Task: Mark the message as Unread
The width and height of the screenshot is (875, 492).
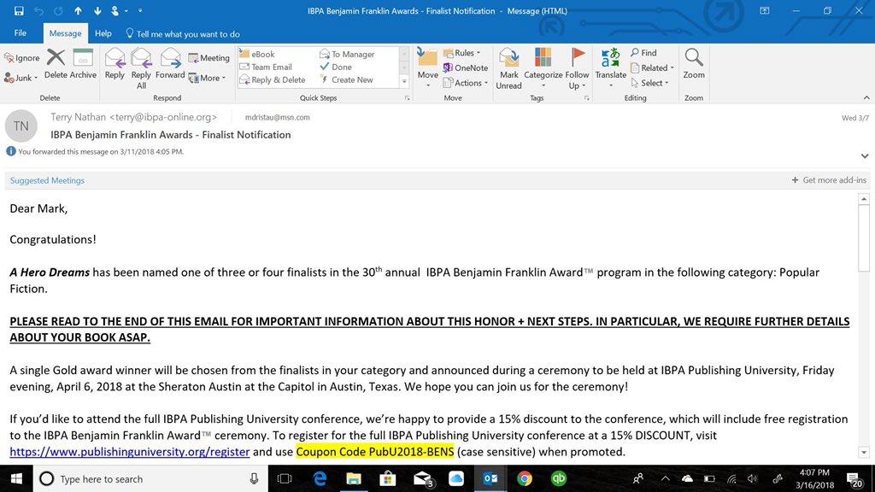Action: (x=508, y=68)
